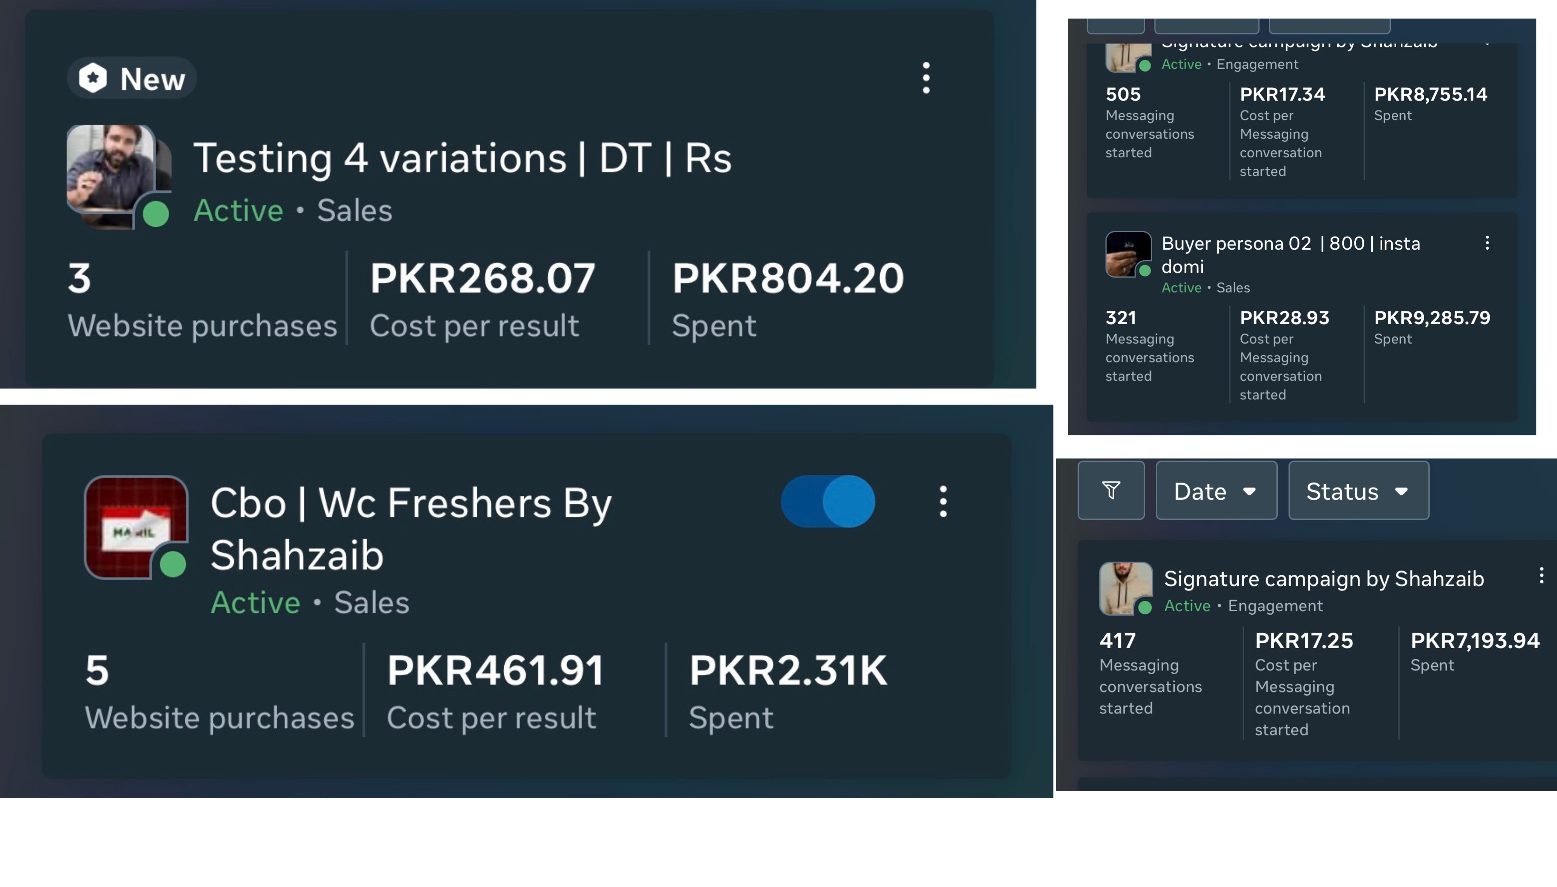Click the New badge icon
The width and height of the screenshot is (1557, 887).
(x=92, y=78)
